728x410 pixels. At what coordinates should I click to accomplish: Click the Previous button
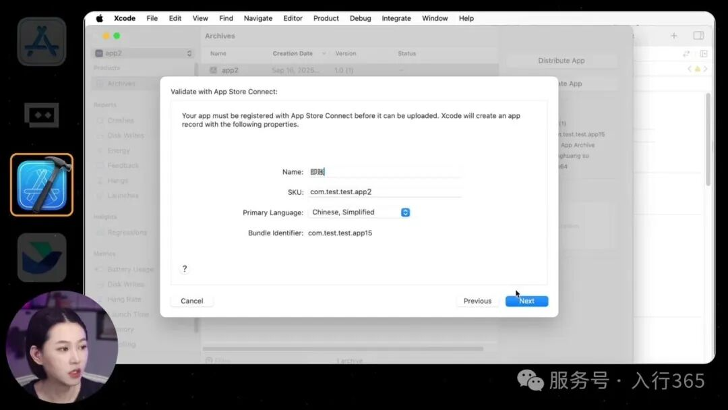pos(477,301)
